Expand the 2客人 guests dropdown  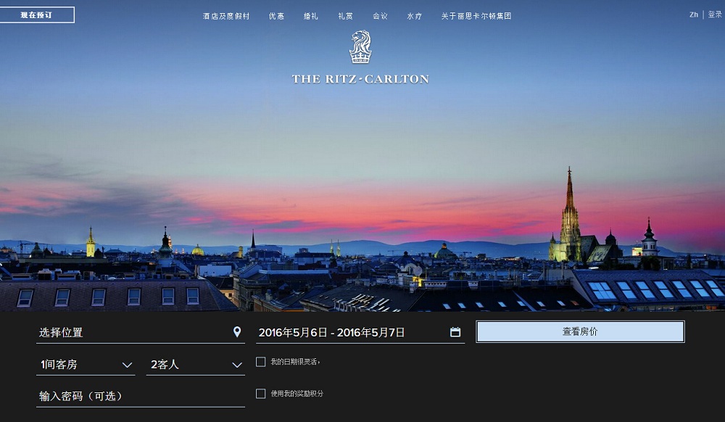click(x=196, y=365)
